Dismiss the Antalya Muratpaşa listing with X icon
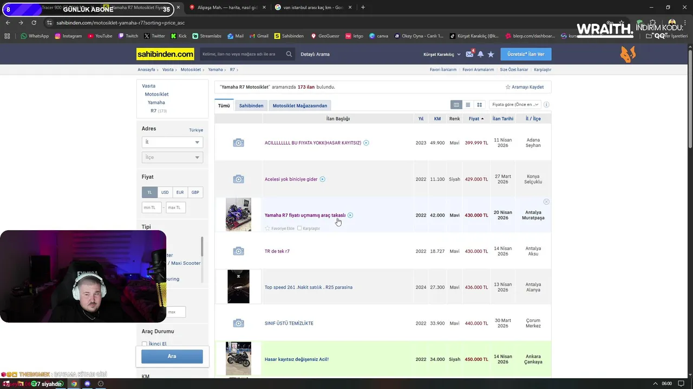 (x=546, y=202)
